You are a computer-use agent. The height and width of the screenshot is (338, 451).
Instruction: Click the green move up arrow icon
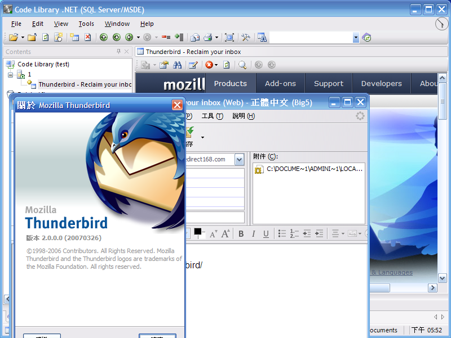point(104,37)
